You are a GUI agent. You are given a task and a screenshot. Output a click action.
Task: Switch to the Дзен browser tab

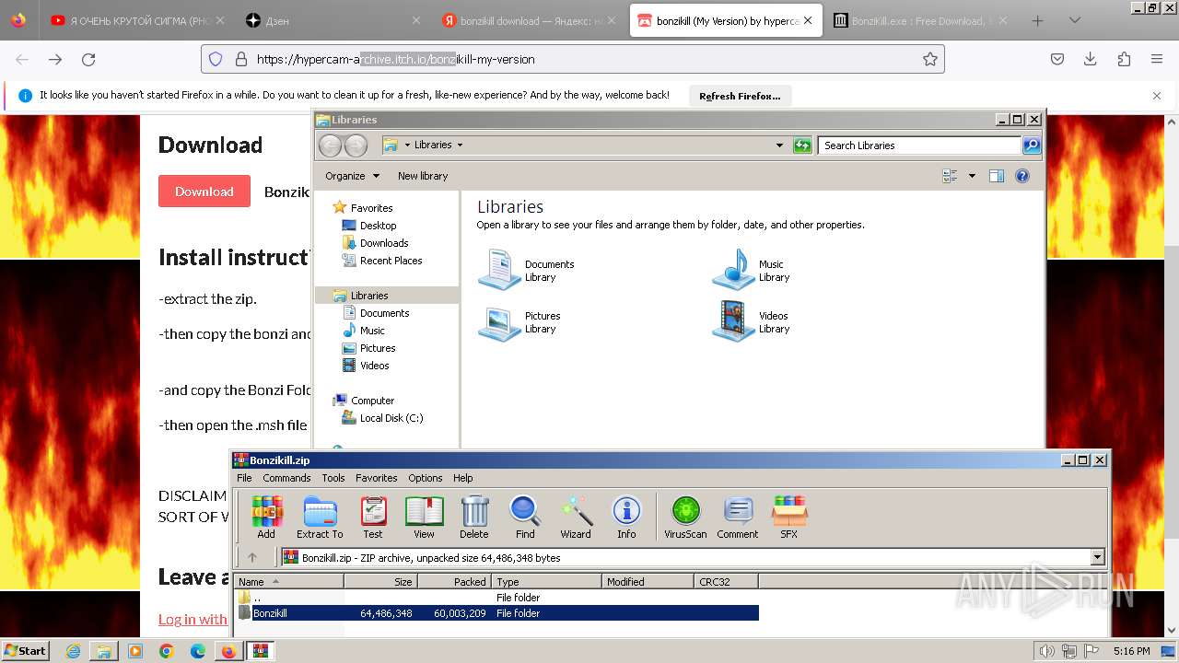click(332, 20)
